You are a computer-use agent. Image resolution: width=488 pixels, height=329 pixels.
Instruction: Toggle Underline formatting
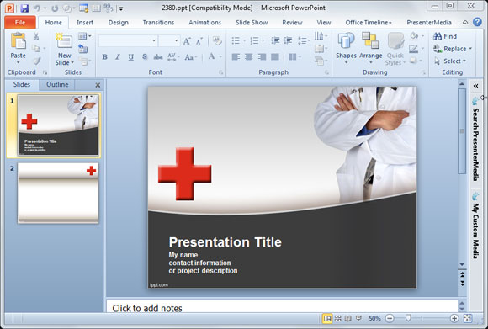tap(131, 56)
